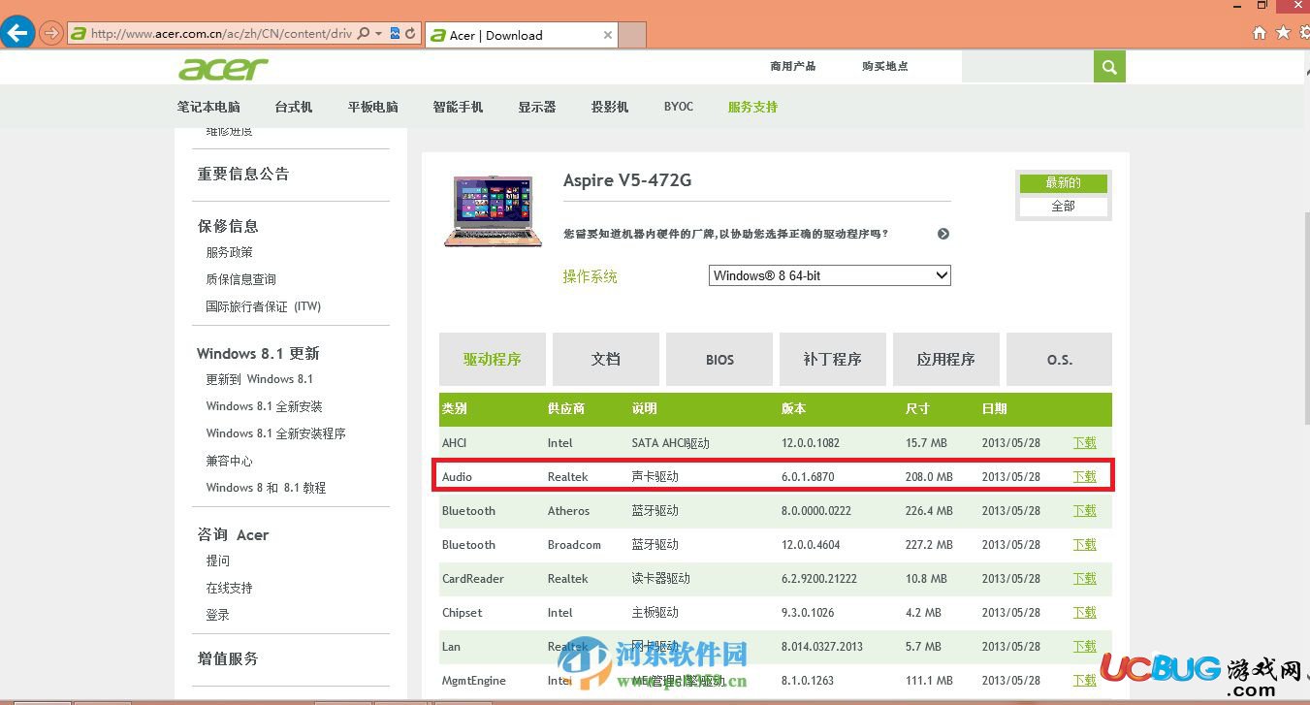Open 兼容中心 sidebar link
Viewport: 1310px width, 705px height.
(x=229, y=461)
